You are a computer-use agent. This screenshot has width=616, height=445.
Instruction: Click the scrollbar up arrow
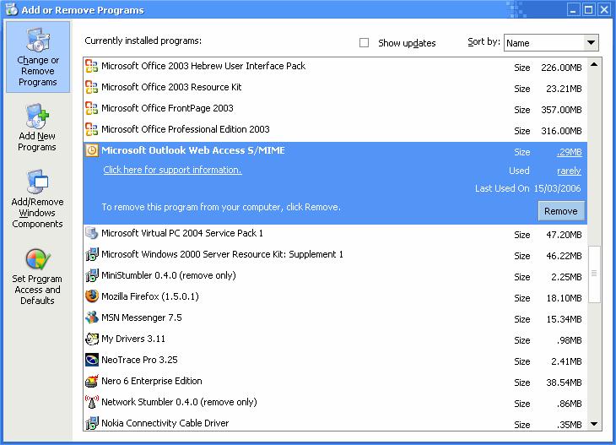593,64
